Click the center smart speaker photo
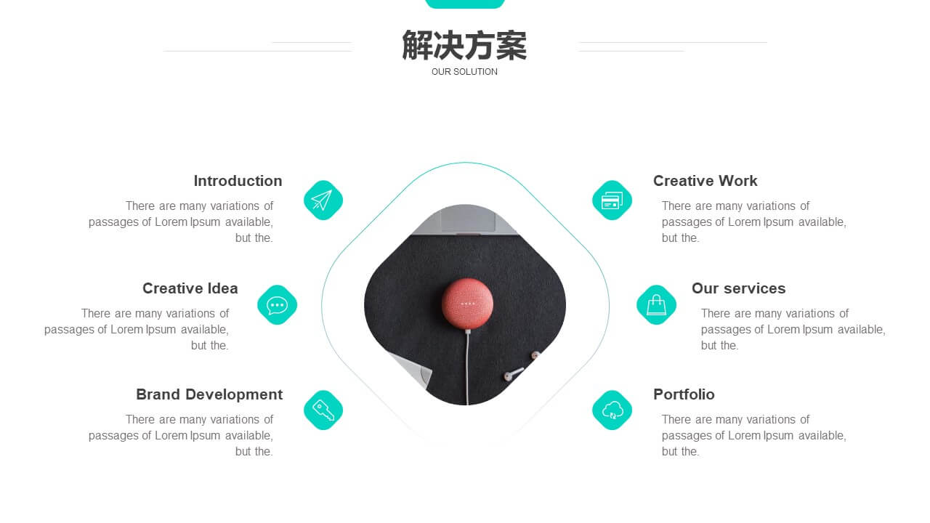The width and height of the screenshot is (930, 523). pos(465,305)
